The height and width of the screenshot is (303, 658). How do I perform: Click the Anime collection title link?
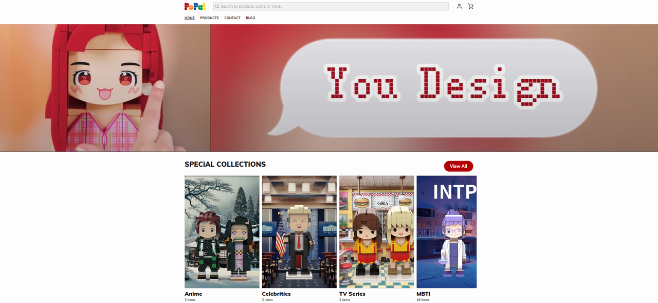pyautogui.click(x=193, y=294)
